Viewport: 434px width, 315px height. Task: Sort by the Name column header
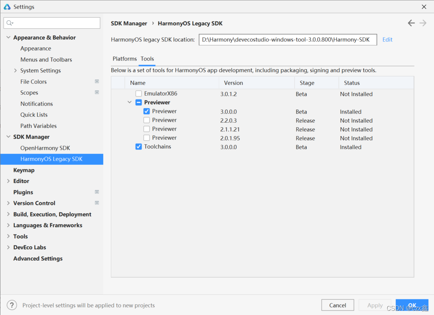[x=172, y=83]
